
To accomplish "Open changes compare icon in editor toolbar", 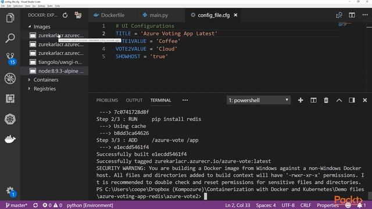I will coord(339,15).
